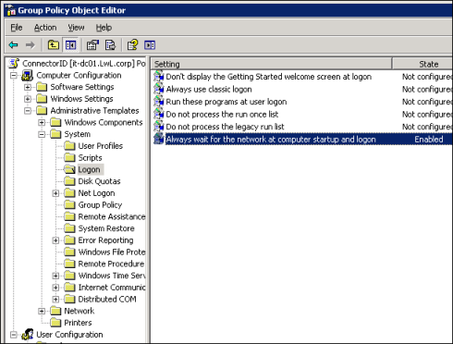Click the Help toolbar icon
The width and height of the screenshot is (453, 344).
pos(132,45)
